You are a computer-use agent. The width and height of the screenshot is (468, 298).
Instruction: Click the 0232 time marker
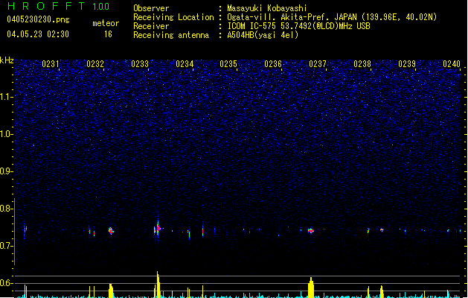95,64
